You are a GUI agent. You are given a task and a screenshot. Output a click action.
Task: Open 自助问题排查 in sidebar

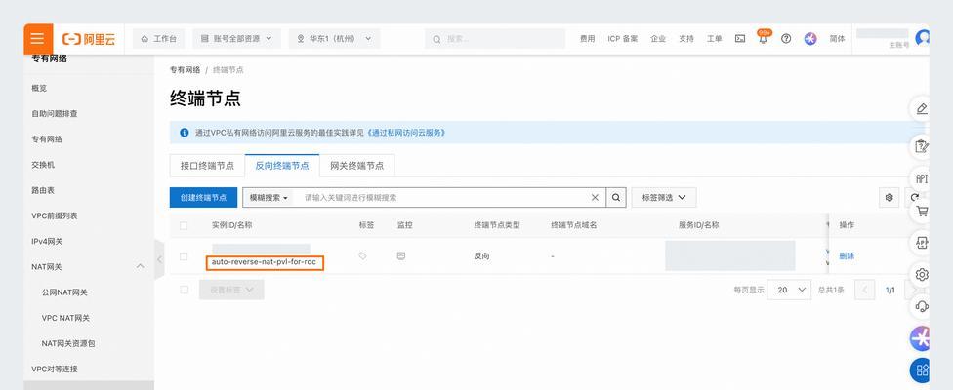pos(55,113)
